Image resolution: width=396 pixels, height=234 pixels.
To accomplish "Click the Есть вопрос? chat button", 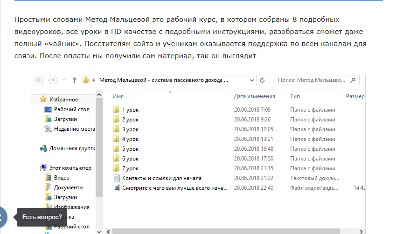I will tap(42, 217).
